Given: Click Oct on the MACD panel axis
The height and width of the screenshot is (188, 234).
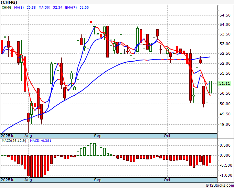Looking at the screenshot, I should click(167, 180).
